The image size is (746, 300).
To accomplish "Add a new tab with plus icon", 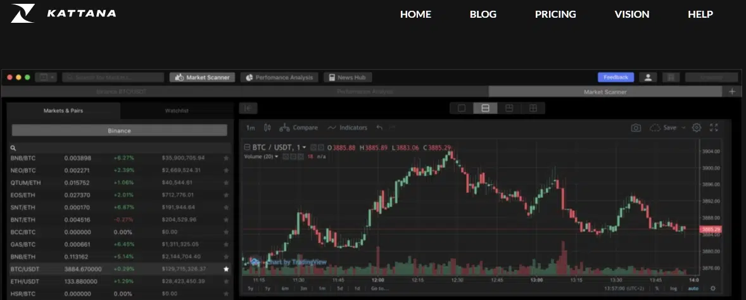I will (x=732, y=92).
